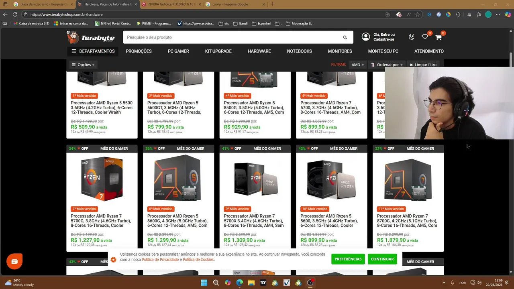514x289 pixels.
Task: Open the PROMOÇÕES menu item
Action: pos(139,51)
